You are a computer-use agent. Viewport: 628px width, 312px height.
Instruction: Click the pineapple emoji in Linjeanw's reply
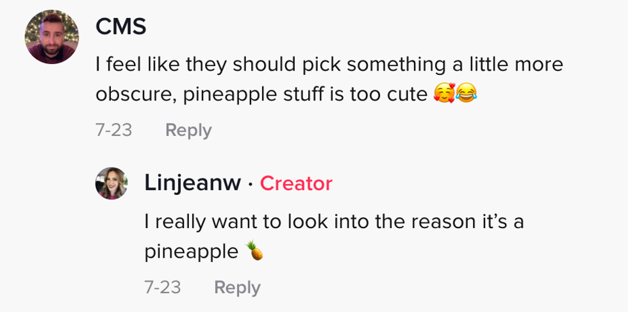pos(256,251)
